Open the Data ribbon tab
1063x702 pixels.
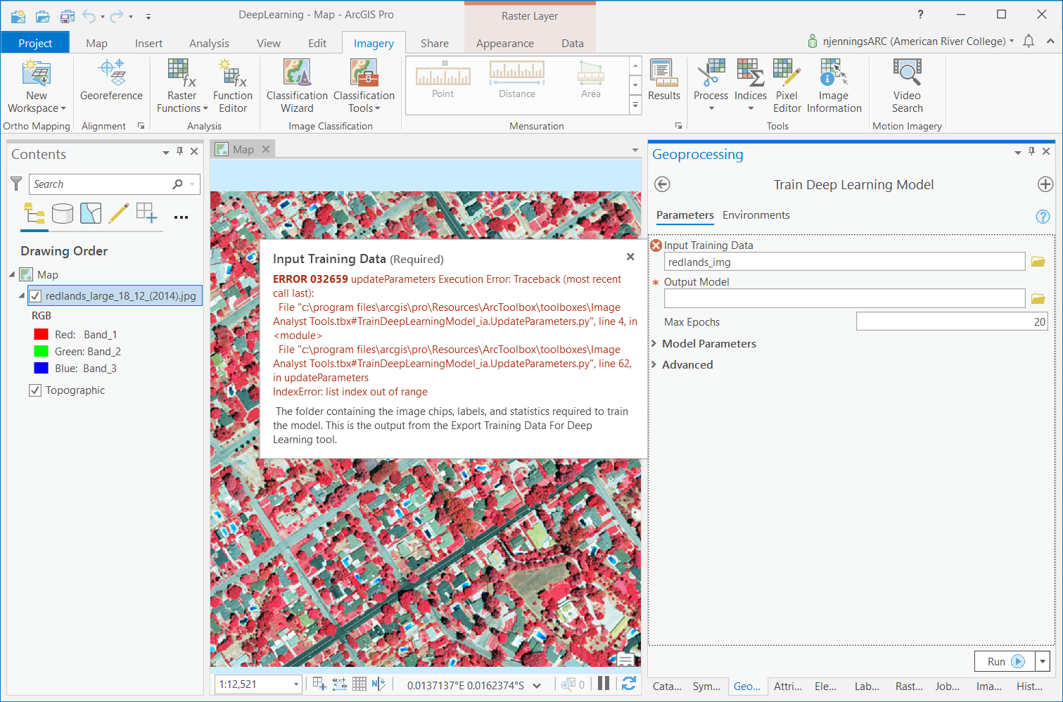[573, 43]
